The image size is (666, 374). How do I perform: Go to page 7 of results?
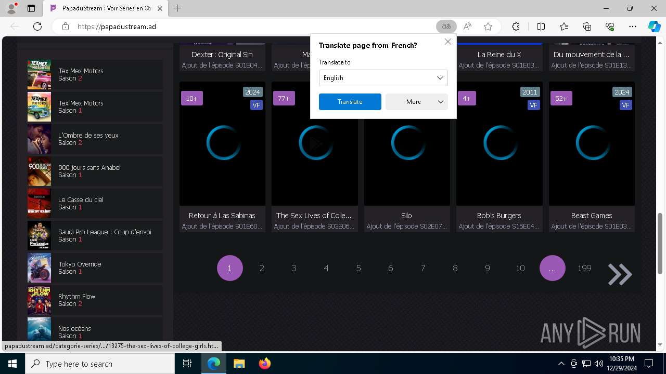click(x=423, y=268)
